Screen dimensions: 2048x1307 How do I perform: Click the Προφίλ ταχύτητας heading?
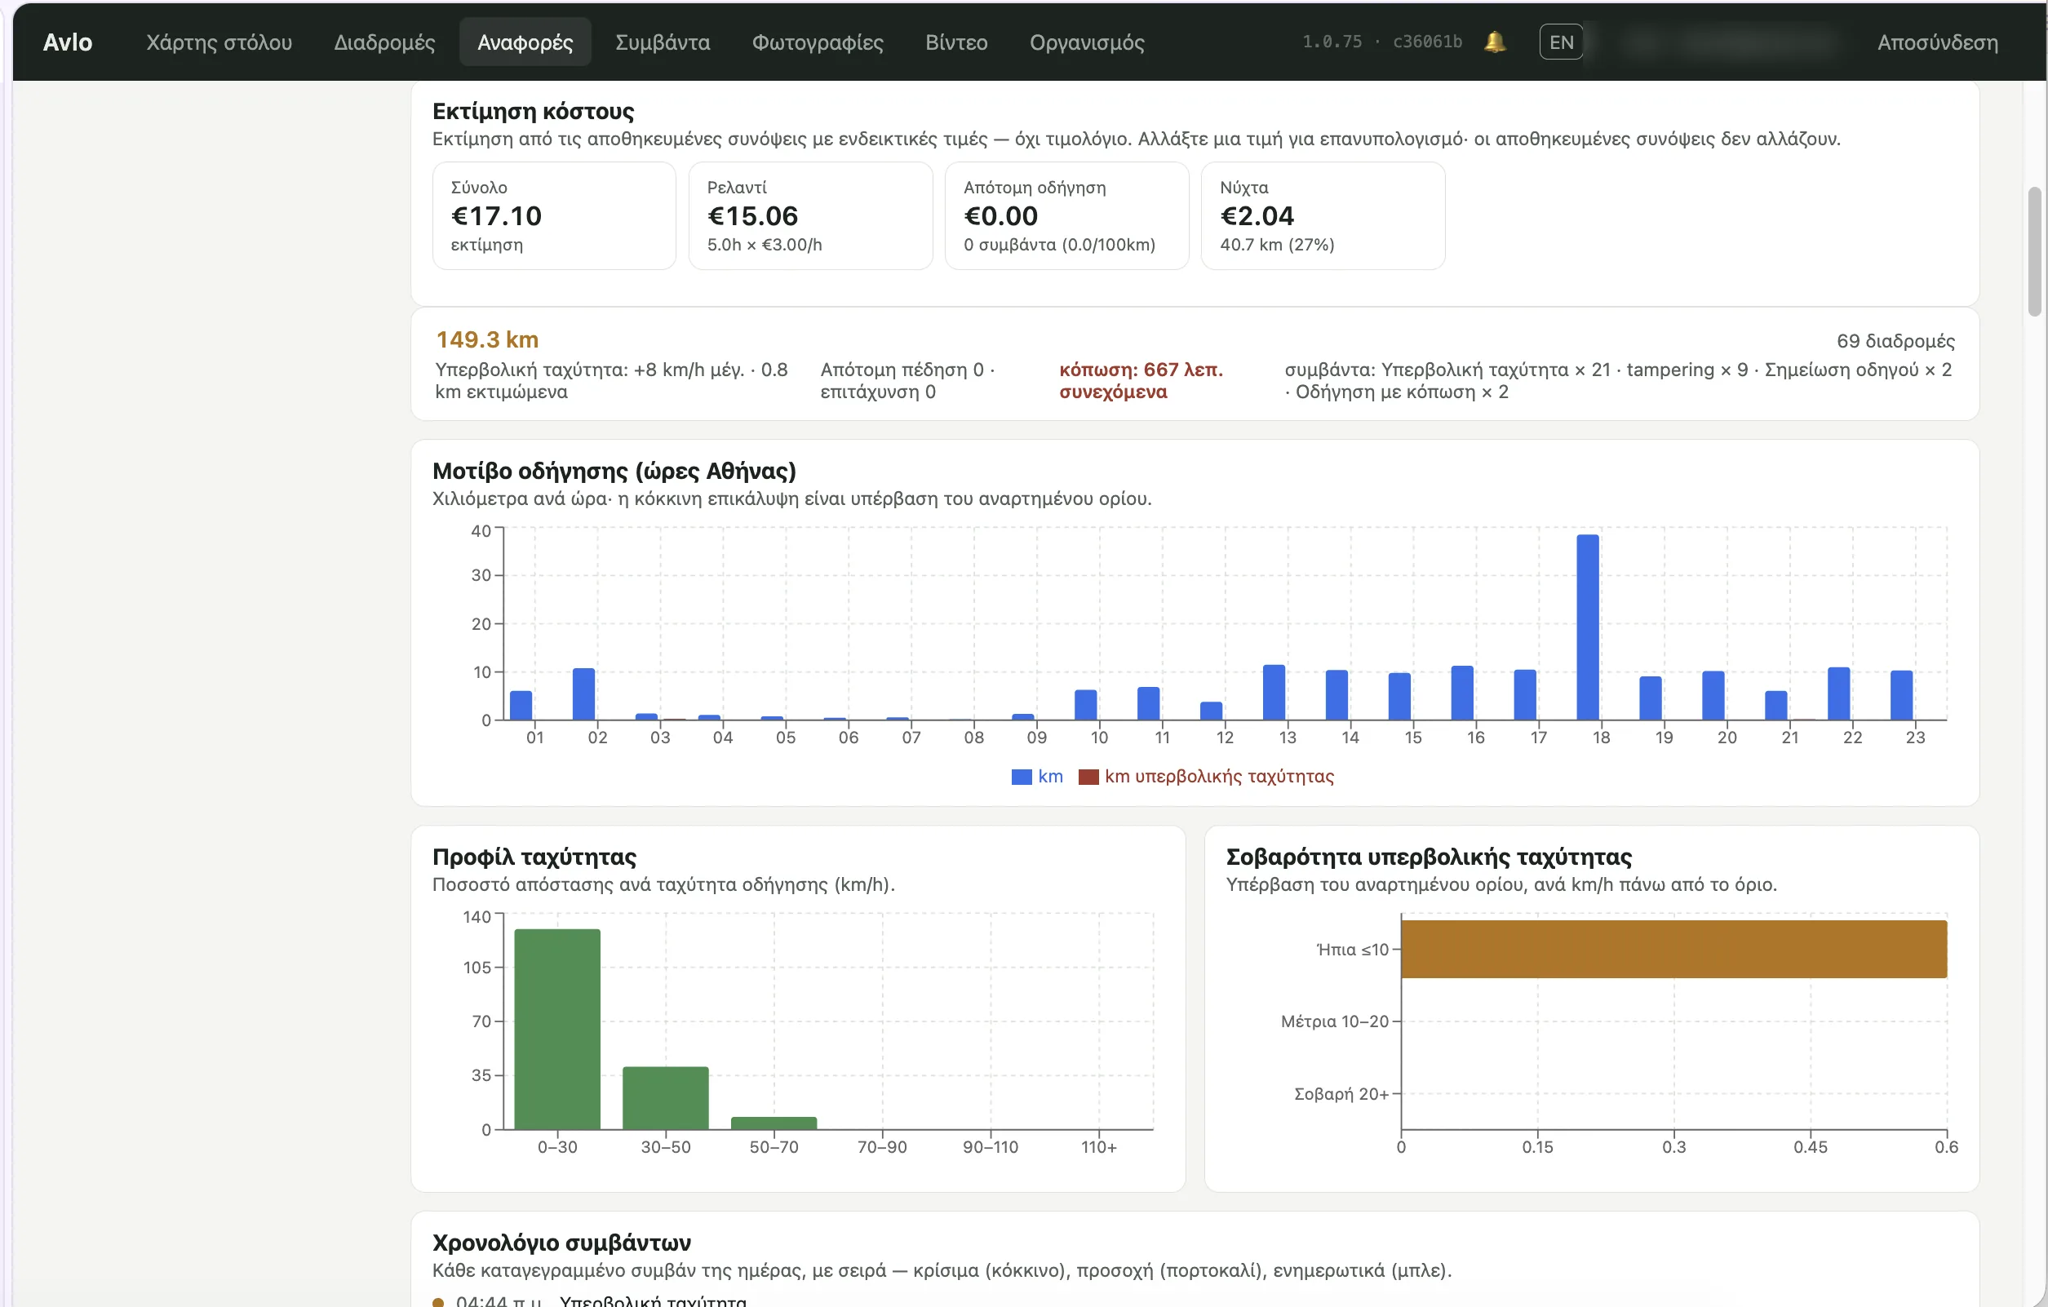click(x=534, y=857)
